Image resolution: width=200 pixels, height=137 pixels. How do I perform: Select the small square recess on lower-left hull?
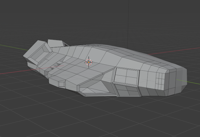(x=61, y=84)
